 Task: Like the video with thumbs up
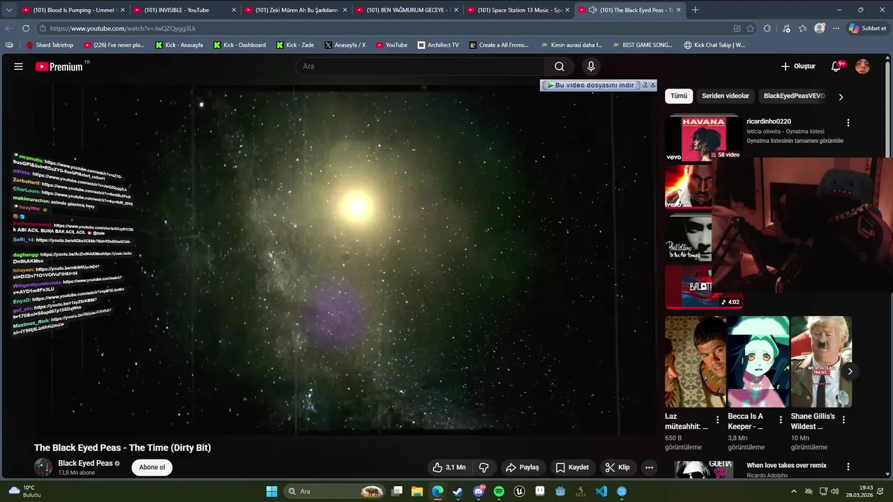(449, 467)
